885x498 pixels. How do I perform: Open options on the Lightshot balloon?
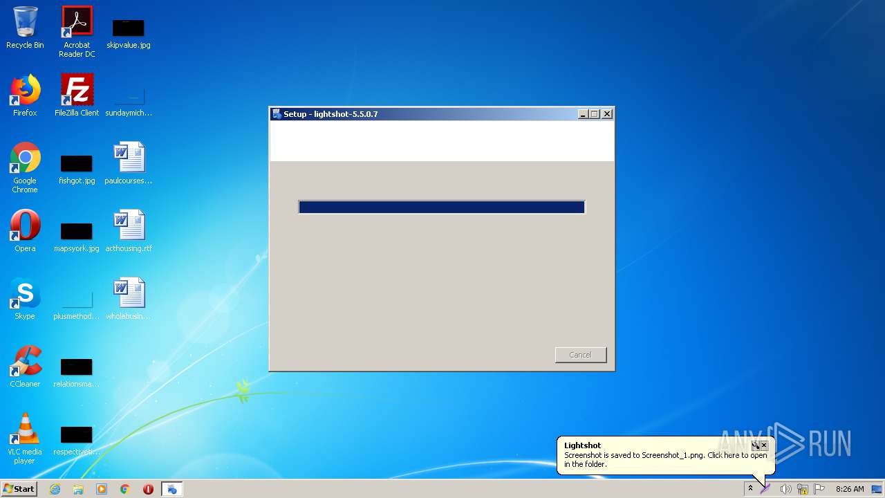(x=756, y=445)
